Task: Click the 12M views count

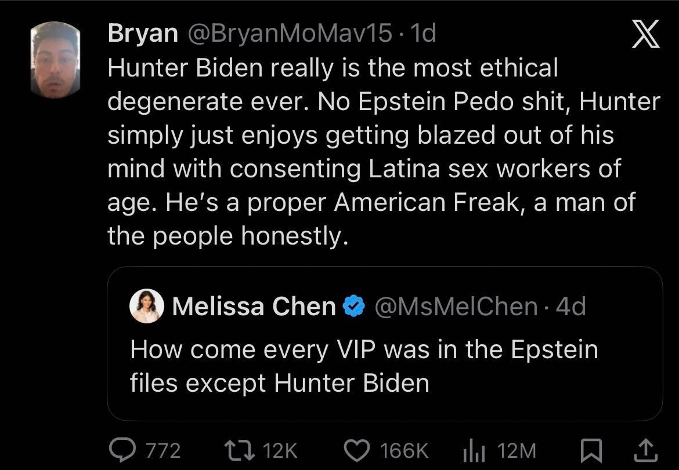Action: coord(517,450)
